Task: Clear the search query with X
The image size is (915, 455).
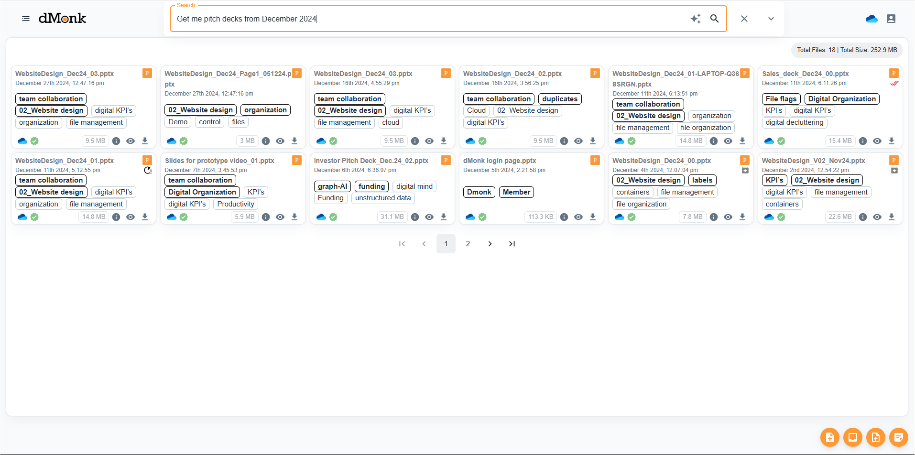Action: pos(744,19)
